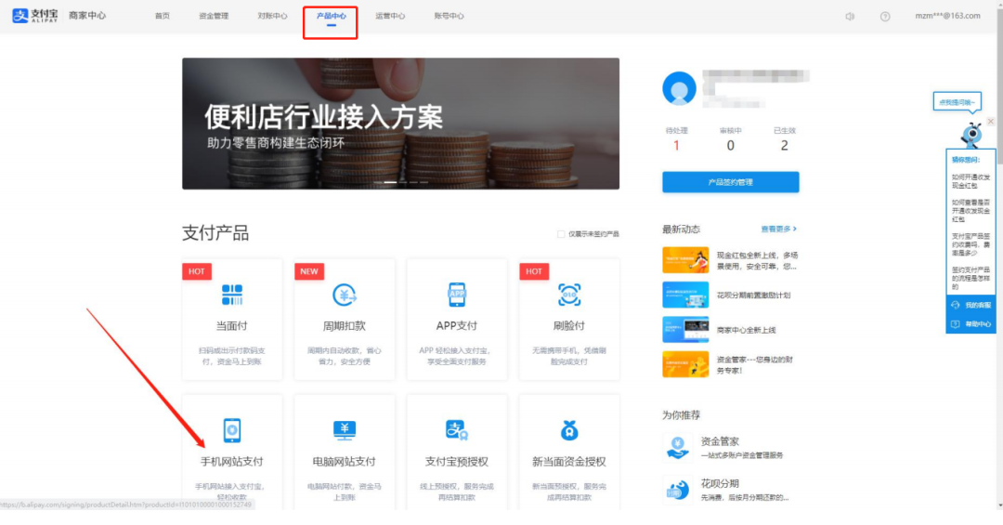Image resolution: width=1003 pixels, height=525 pixels.
Task: Open the 电脑网站支付 product title
Action: (x=345, y=462)
